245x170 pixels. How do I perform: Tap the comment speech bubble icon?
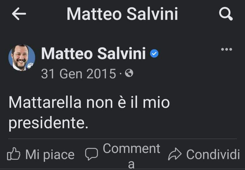coord(91,154)
